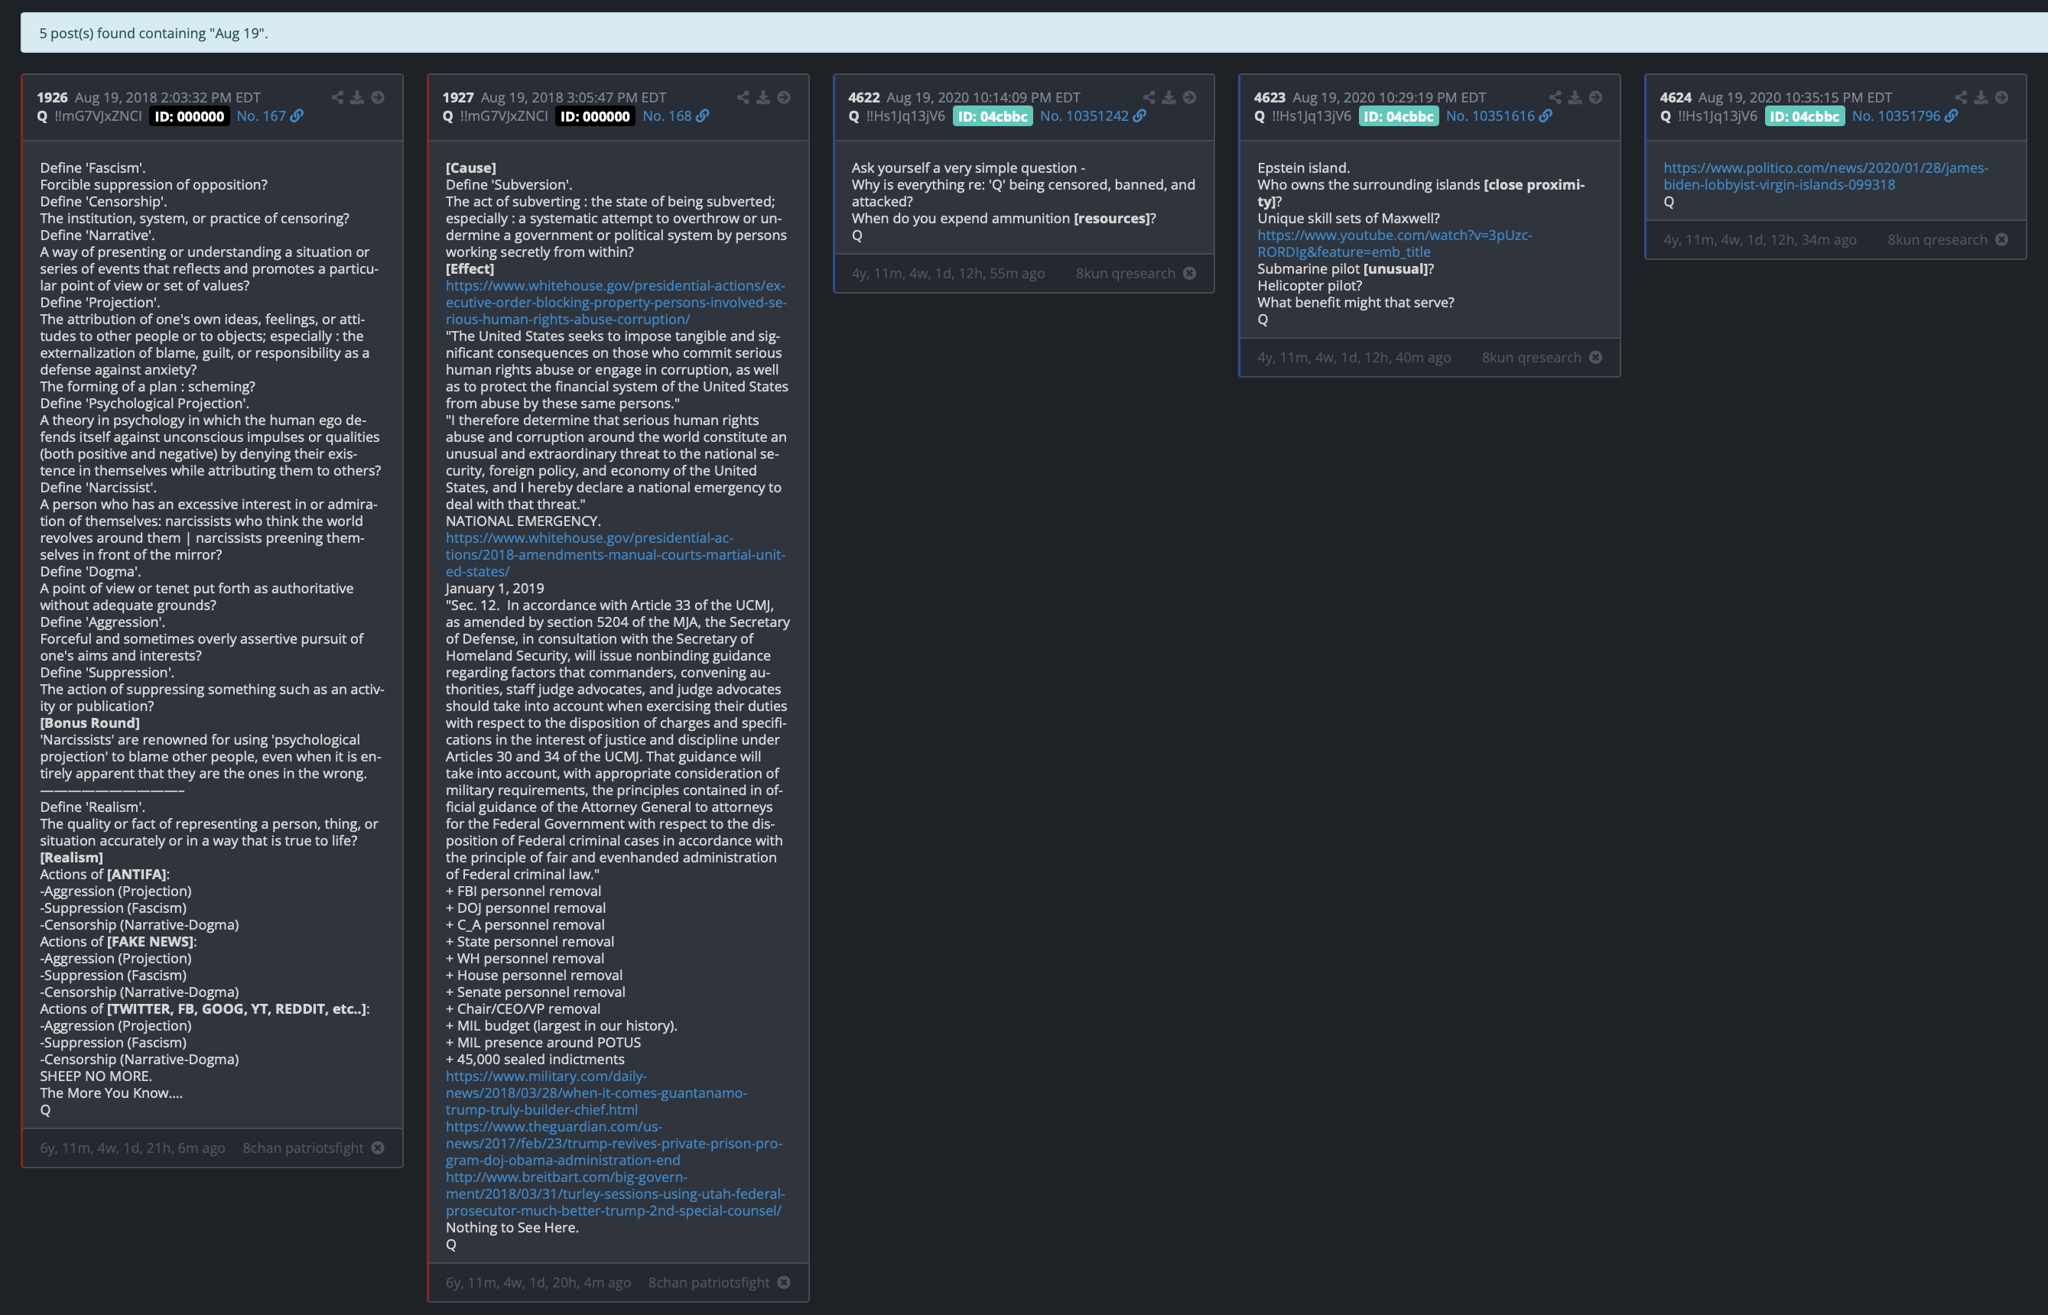Go to post 4624 via arrow icon

tap(2000, 97)
